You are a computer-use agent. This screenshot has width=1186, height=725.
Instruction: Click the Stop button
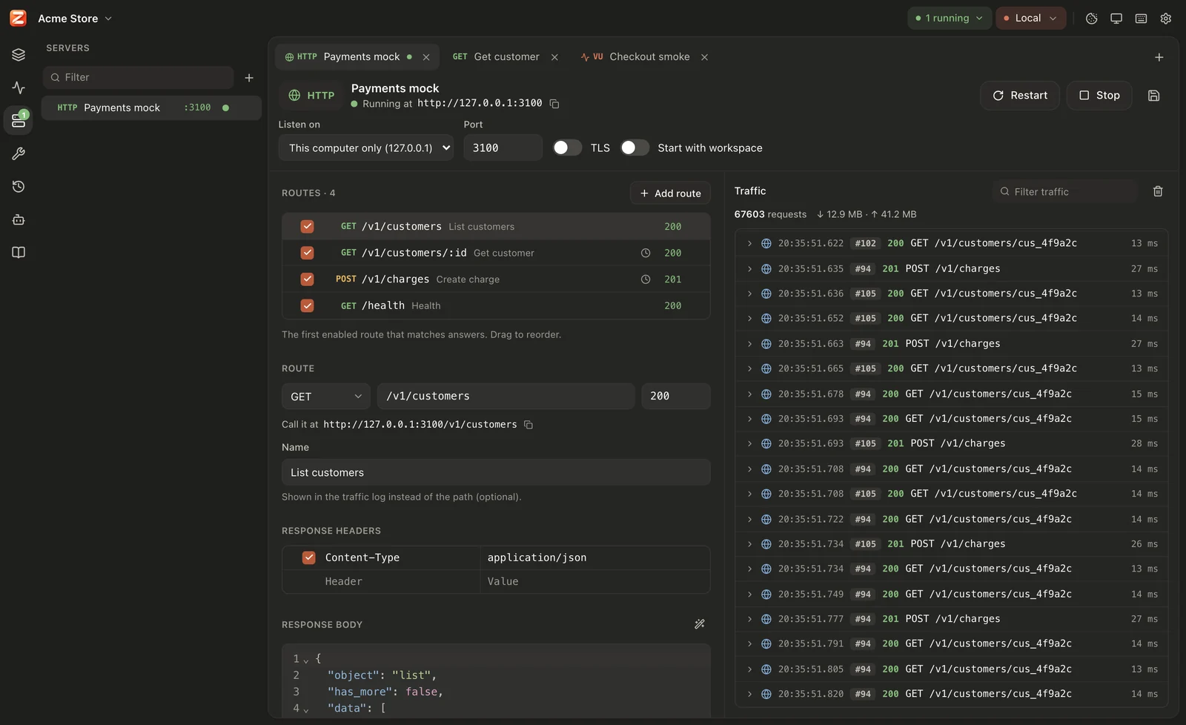coord(1099,96)
